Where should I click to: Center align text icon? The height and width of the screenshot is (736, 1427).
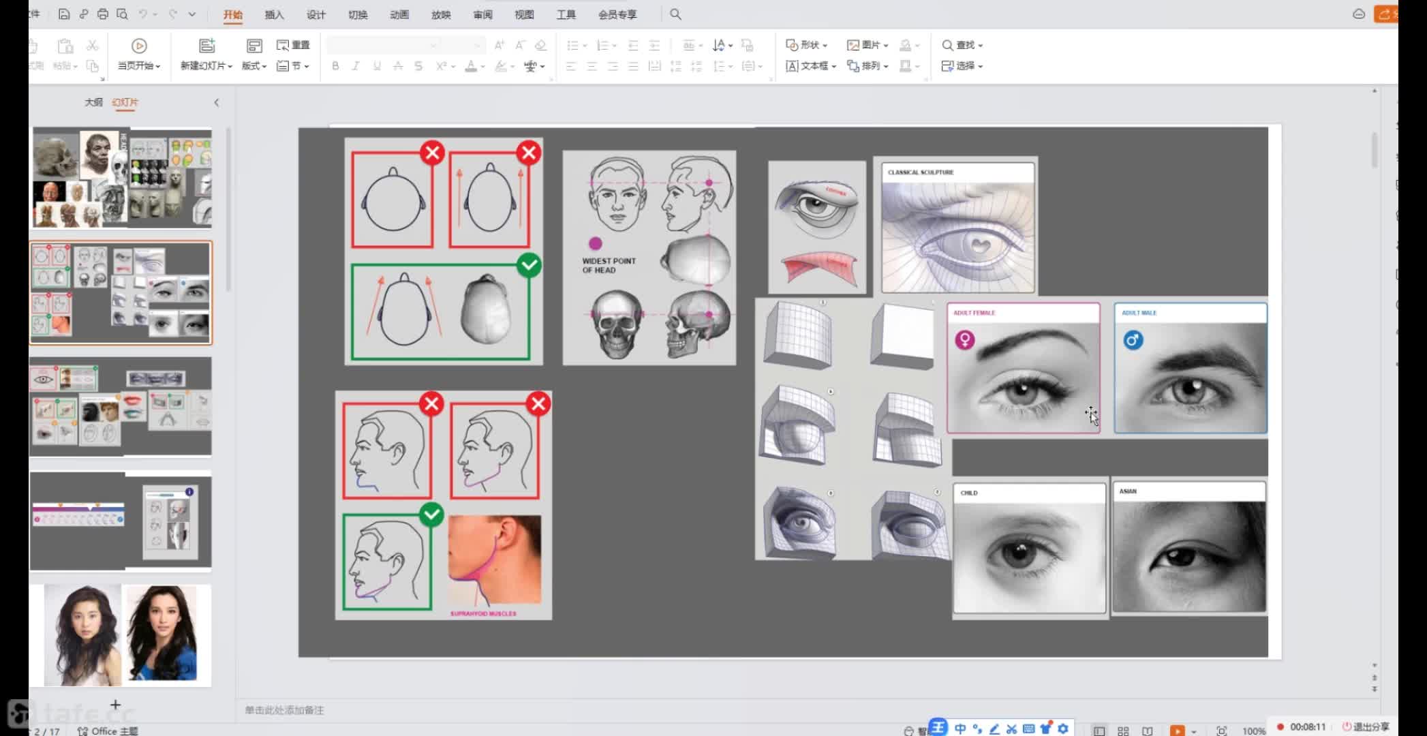click(592, 66)
